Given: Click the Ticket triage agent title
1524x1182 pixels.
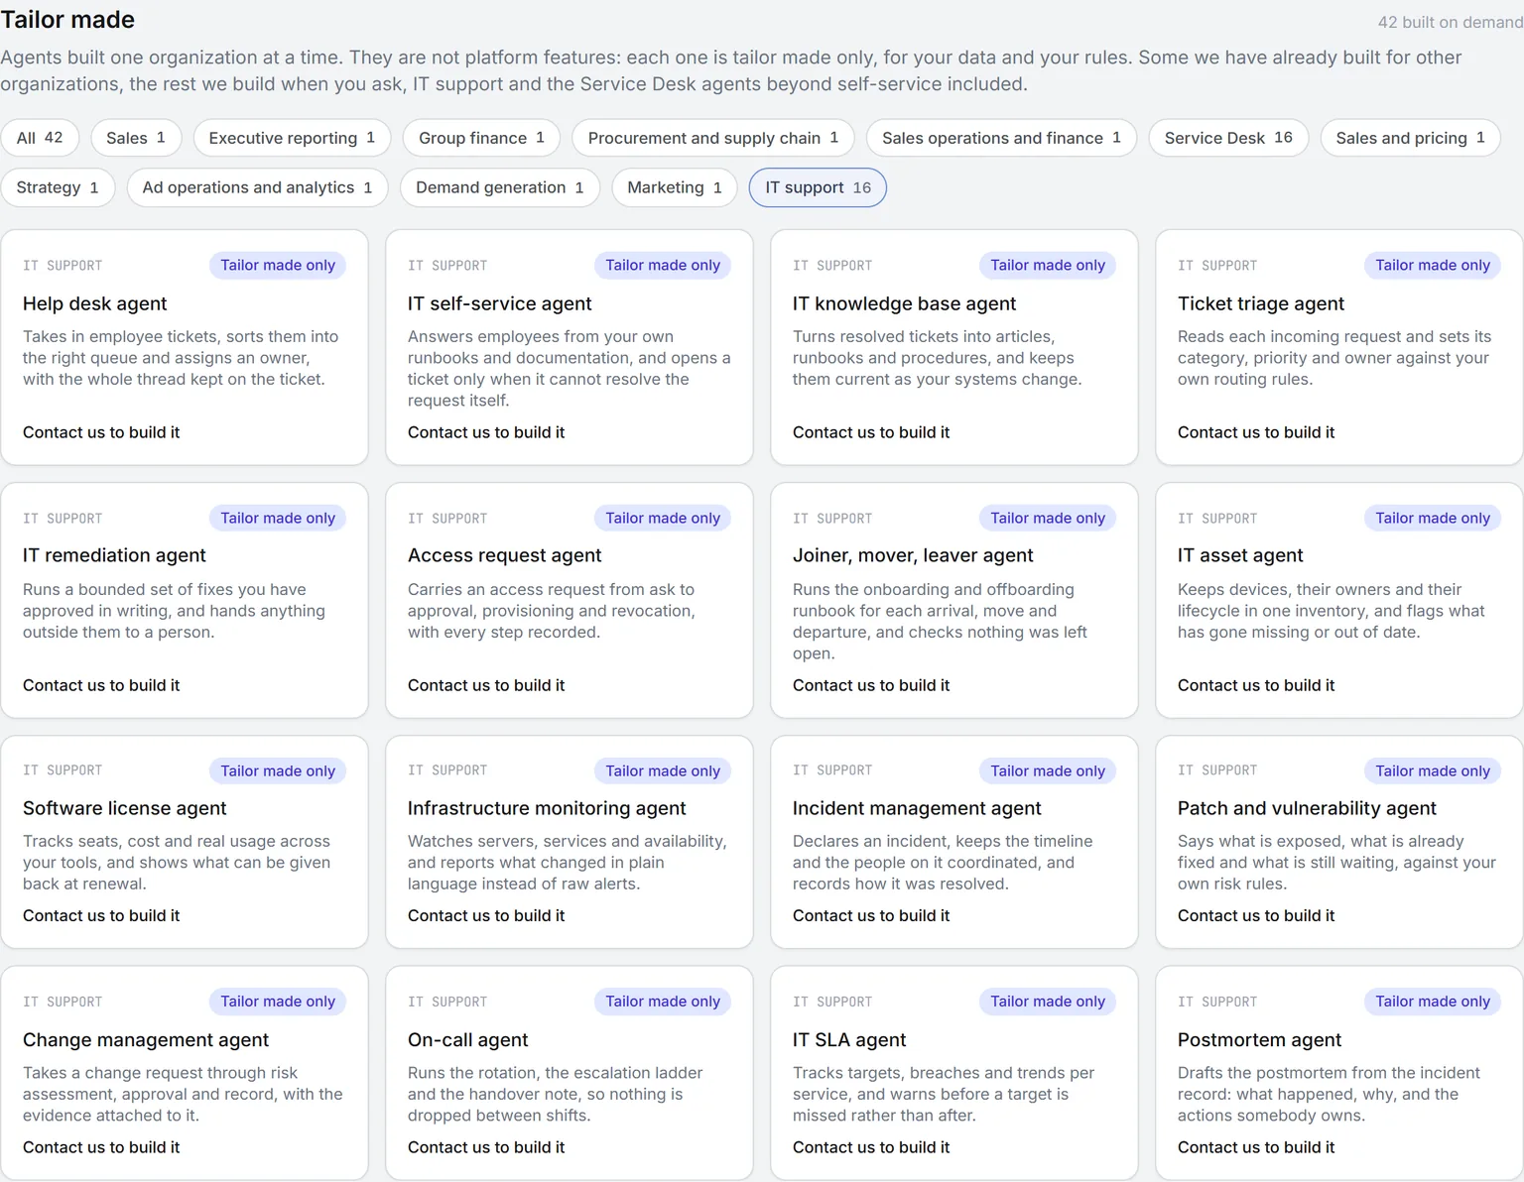Looking at the screenshot, I should pos(1261,303).
